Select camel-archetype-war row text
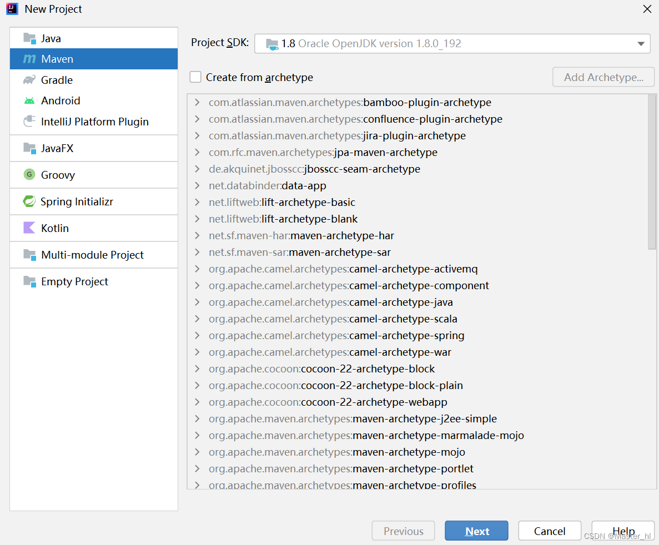This screenshot has height=545, width=659. pyautogui.click(x=330, y=352)
